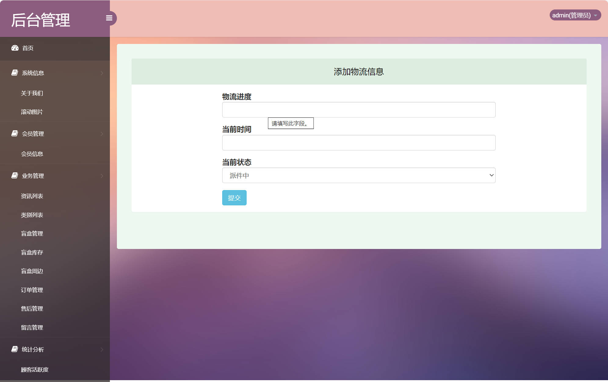Expand the 会员管理 section chevron
608x382 pixels.
102,133
